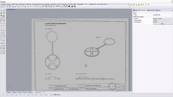This screenshot has height=97, width=173.
Task: Switch to the Seleccionar toolbar tab
Action: (x=28, y=4)
